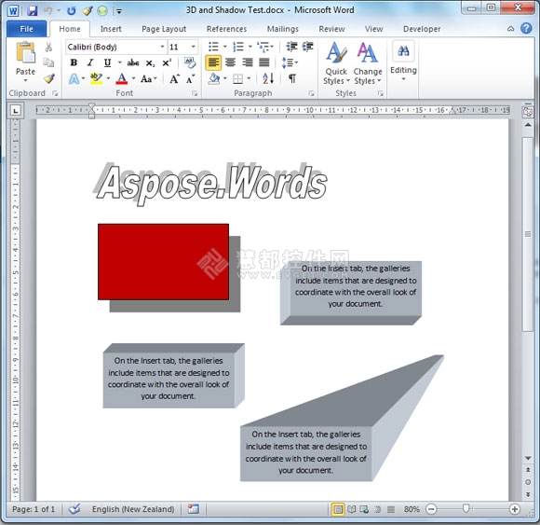Click the tab selector L icon by ruler

click(x=15, y=111)
